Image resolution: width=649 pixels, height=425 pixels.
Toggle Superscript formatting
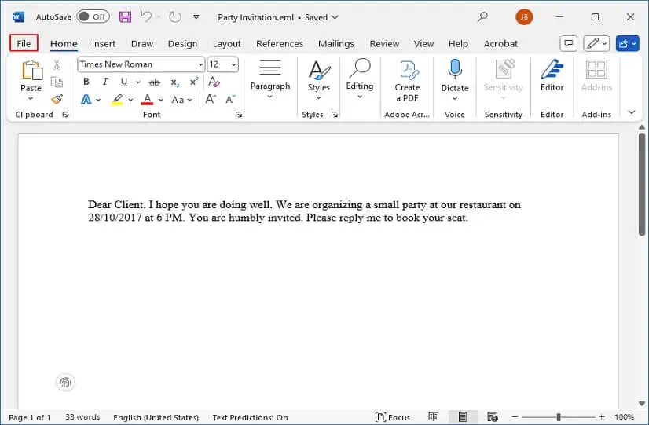pos(194,82)
